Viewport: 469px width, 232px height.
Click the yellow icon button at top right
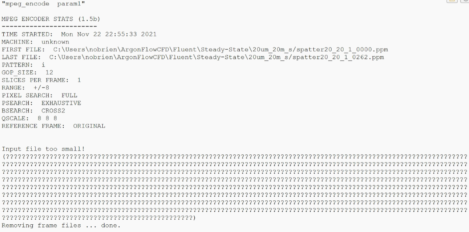451,1
